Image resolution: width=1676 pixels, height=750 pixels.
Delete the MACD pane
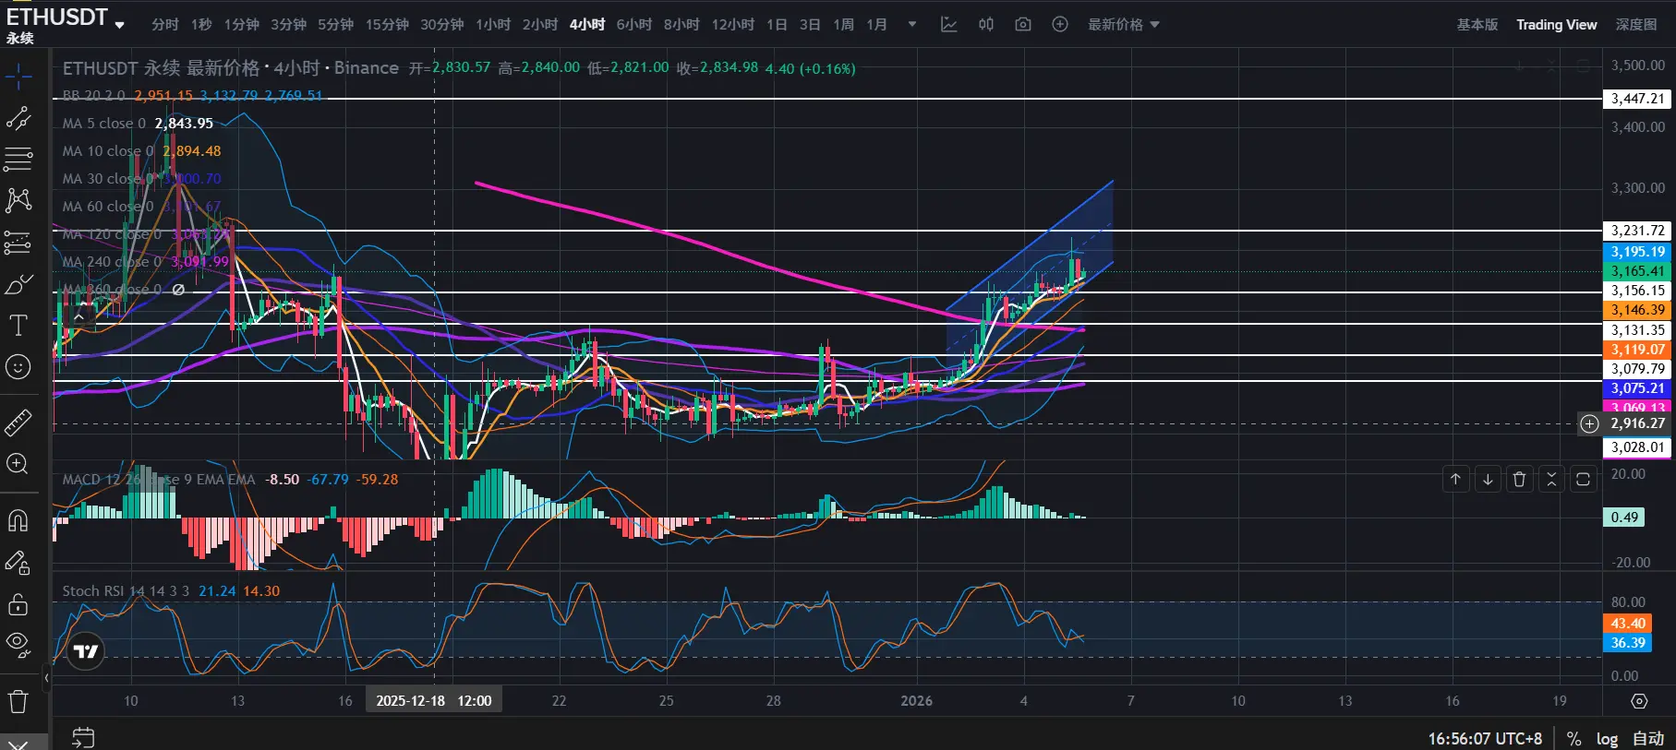click(x=1519, y=479)
